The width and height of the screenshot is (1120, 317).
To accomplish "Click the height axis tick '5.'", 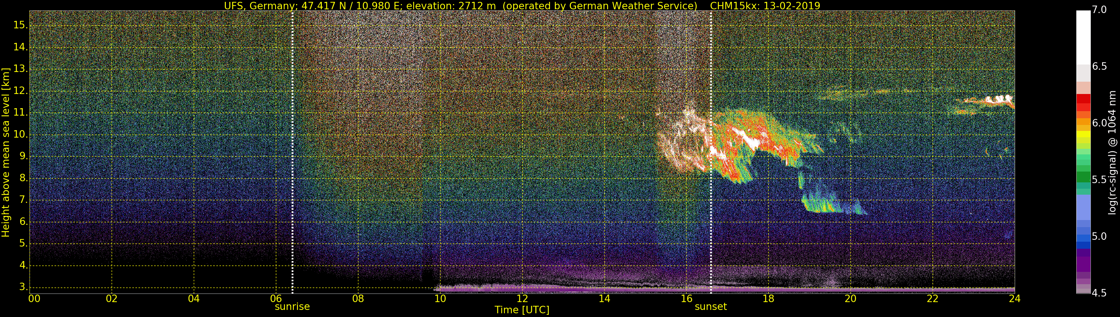I will tap(24, 244).
